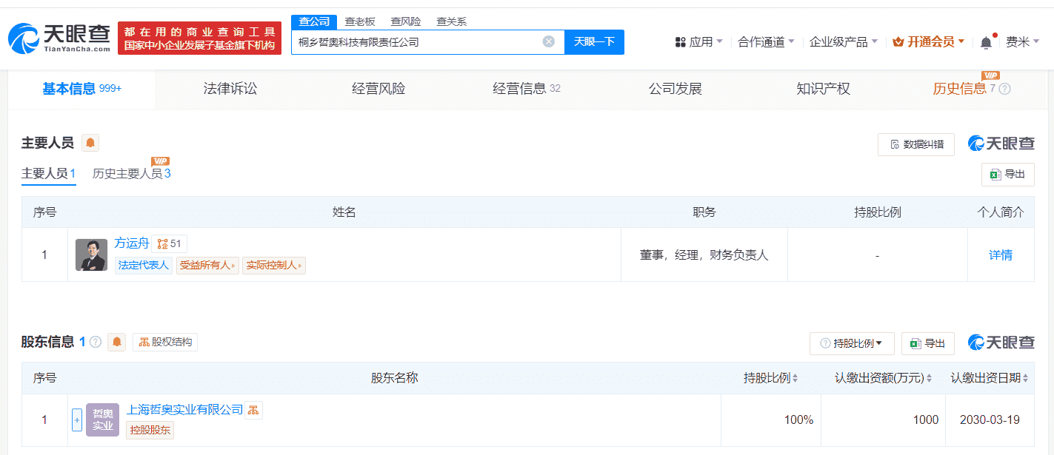Click the 天眼一下 search button
Screen dimensions: 1054x455
(x=594, y=42)
